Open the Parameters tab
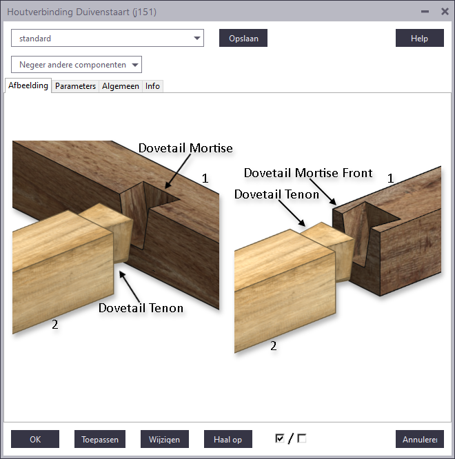 point(75,86)
